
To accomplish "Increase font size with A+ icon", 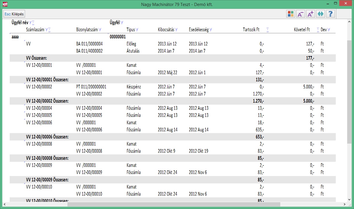I will [x=310, y=14].
